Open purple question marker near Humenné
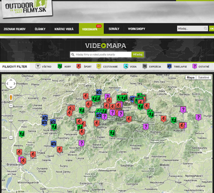214x193 pixels. coord(198,117)
